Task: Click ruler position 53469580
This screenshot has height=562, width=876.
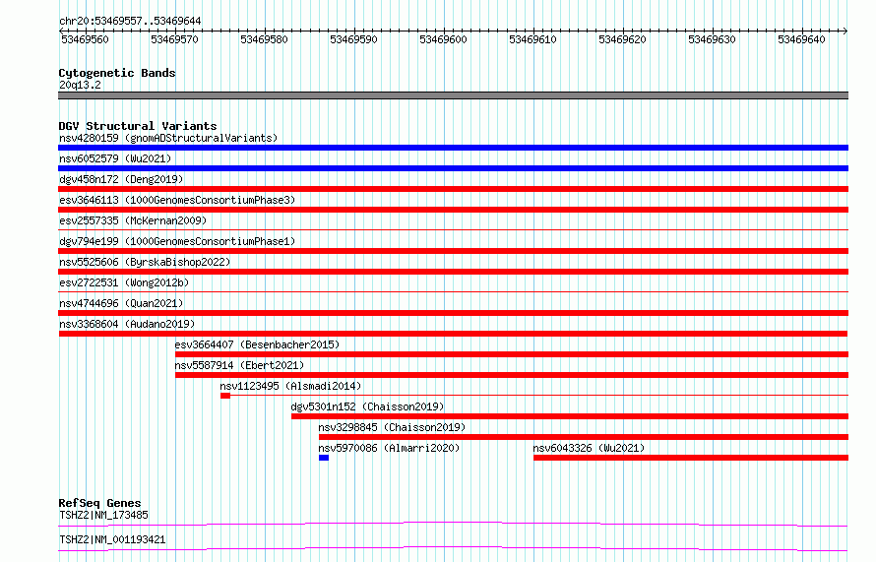Action: click(264, 39)
